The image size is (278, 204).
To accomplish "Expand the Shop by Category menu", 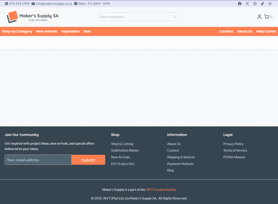I will (x=17, y=31).
